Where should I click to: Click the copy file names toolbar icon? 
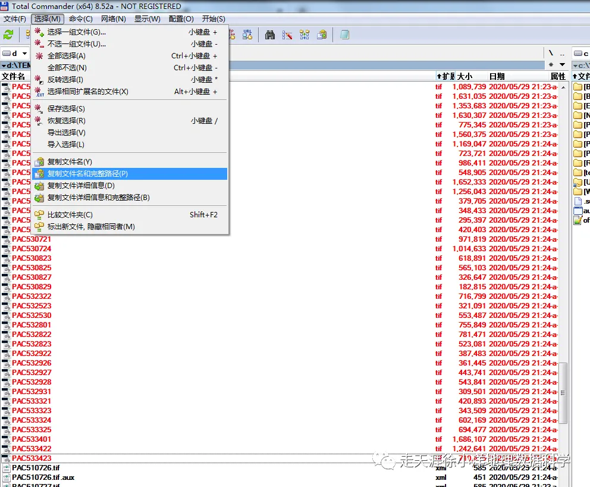pyautogui.click(x=322, y=35)
